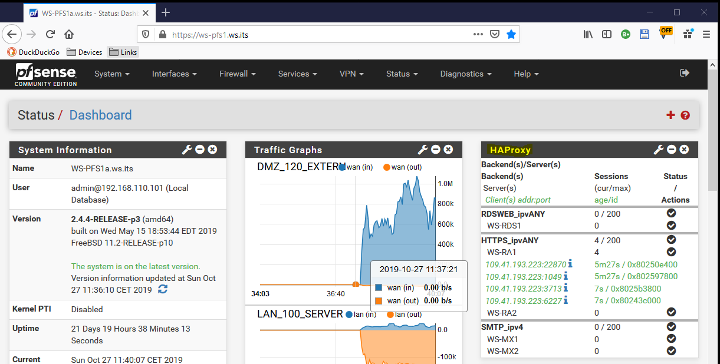
Task: Click the lan (in) blue legend marker
Action: (349, 314)
